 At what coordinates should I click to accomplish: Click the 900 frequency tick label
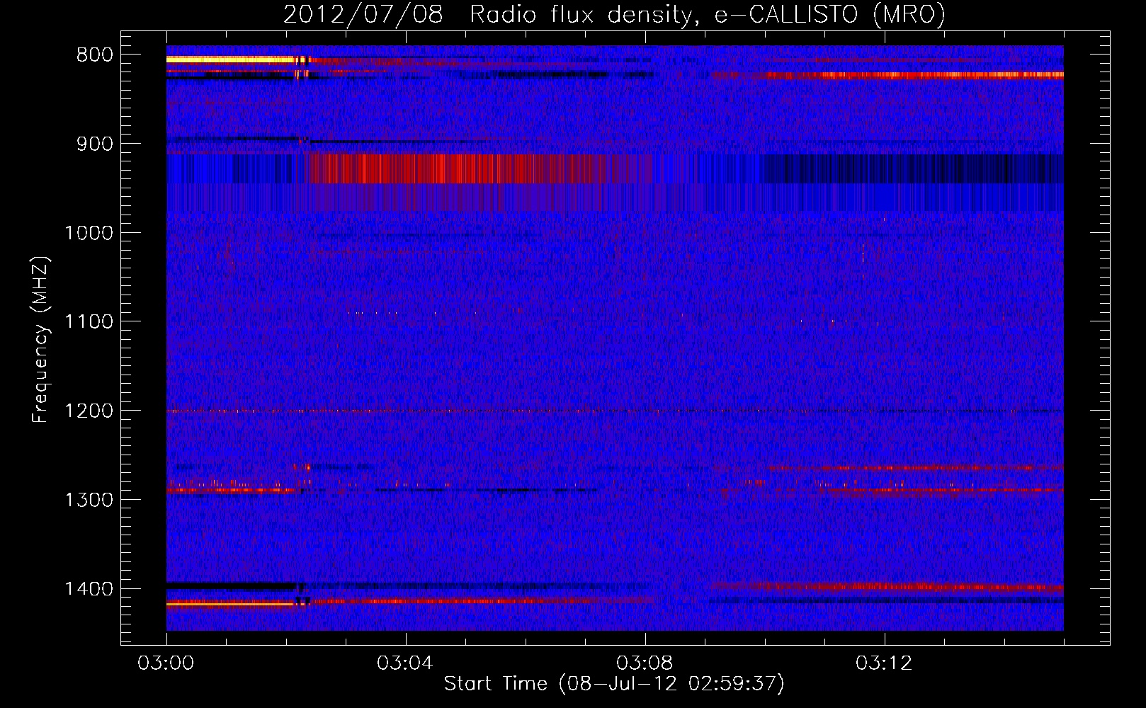pos(94,144)
